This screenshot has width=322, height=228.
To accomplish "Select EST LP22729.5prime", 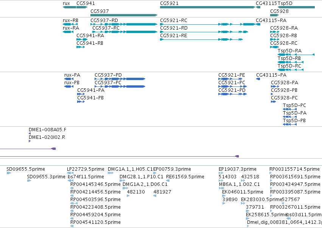I will (x=70, y=173).
